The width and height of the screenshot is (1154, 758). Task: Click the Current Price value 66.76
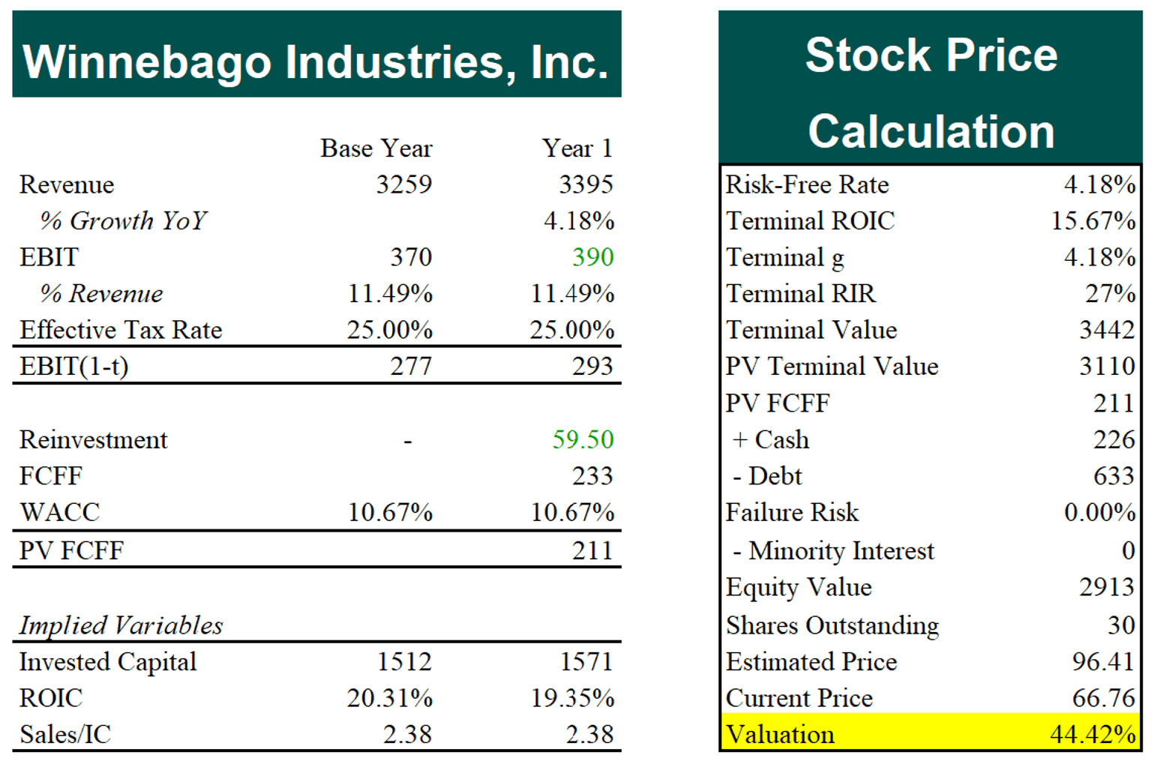(1103, 698)
